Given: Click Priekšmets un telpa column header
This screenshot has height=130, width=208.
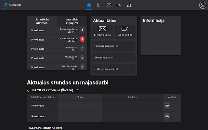Looking at the screenshot, I should click(x=42, y=97).
